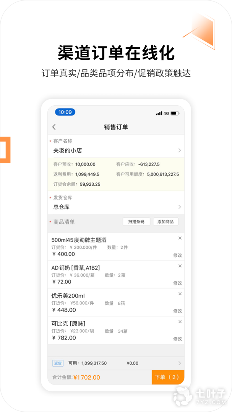
Task: Tap 修改 for AD钙奶 item
Action: [x=177, y=283]
